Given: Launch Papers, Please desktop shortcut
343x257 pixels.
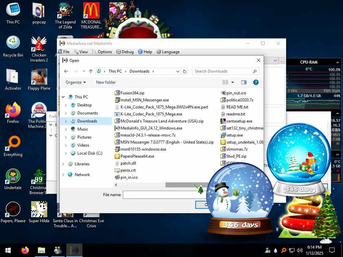Looking at the screenshot, I should click(13, 212).
